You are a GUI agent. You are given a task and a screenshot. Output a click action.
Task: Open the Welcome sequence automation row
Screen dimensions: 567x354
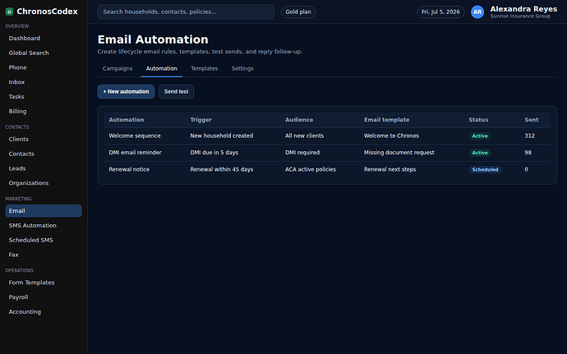(327, 136)
